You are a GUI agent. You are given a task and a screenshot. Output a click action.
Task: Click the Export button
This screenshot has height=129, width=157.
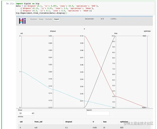(57, 19)
